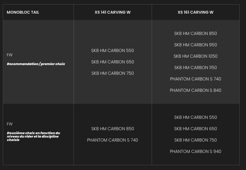Viewport: 246px width, 170px height.
Task: Select first-choice SK8 HM CARBON 550 under XS 141
Action: point(113,51)
